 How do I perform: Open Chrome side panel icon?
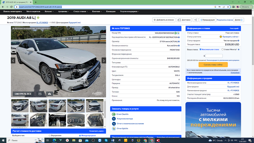click(x=233, y=7)
